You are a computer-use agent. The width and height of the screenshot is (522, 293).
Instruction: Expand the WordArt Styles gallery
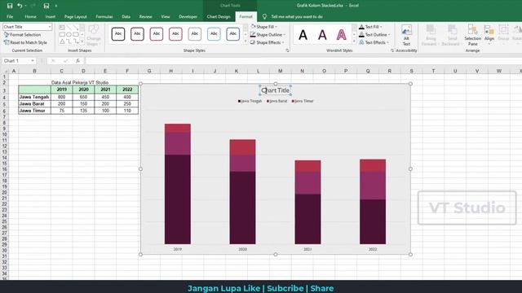[354, 42]
